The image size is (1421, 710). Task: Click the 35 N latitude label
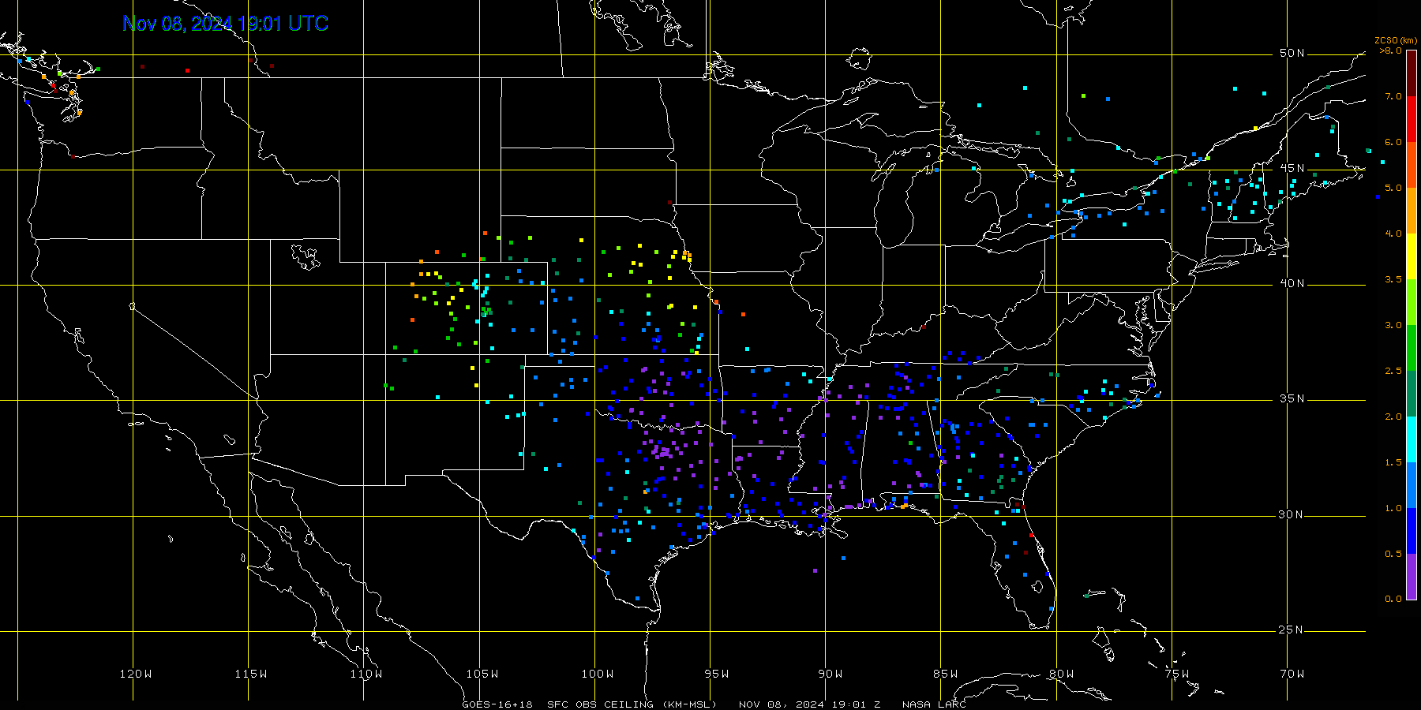[x=1292, y=398]
